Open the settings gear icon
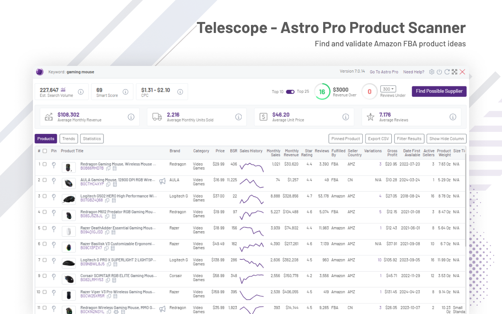This screenshot has height=314, width=502. [x=432, y=72]
